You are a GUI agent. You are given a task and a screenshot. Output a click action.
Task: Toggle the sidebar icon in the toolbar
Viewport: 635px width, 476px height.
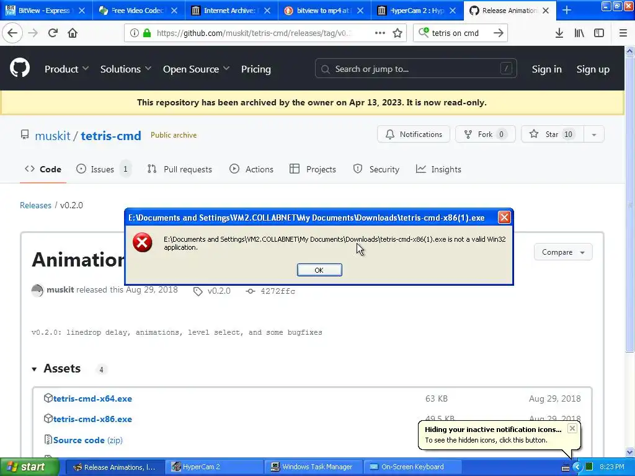pyautogui.click(x=599, y=33)
